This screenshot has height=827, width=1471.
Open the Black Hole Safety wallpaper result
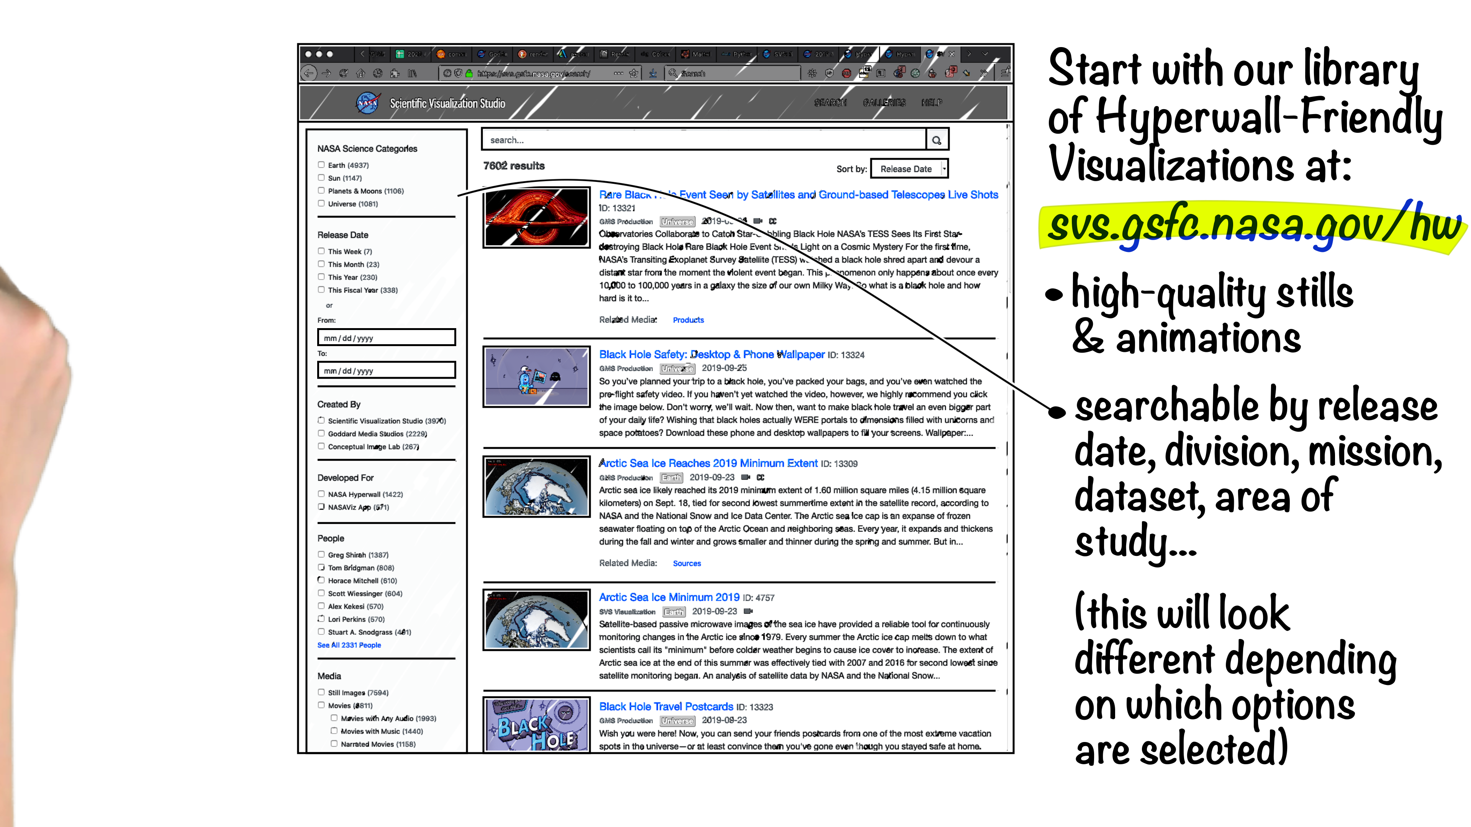click(x=711, y=355)
